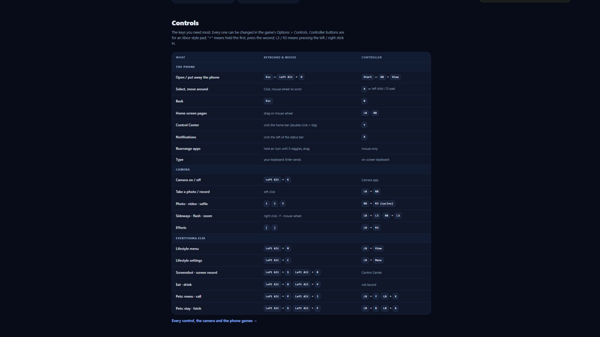
Task: Click the 'Camera app' text in controller column
Action: 370,180
